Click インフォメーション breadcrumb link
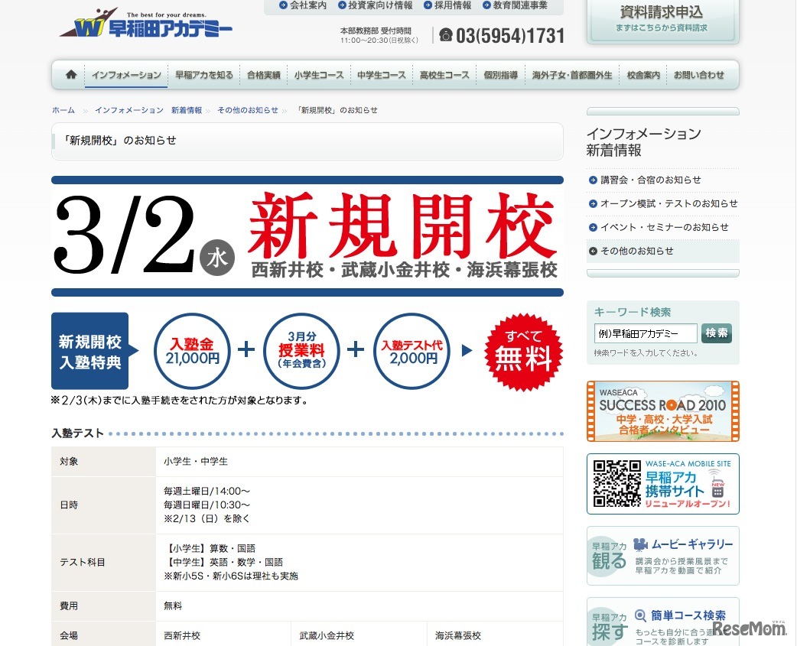 point(128,110)
